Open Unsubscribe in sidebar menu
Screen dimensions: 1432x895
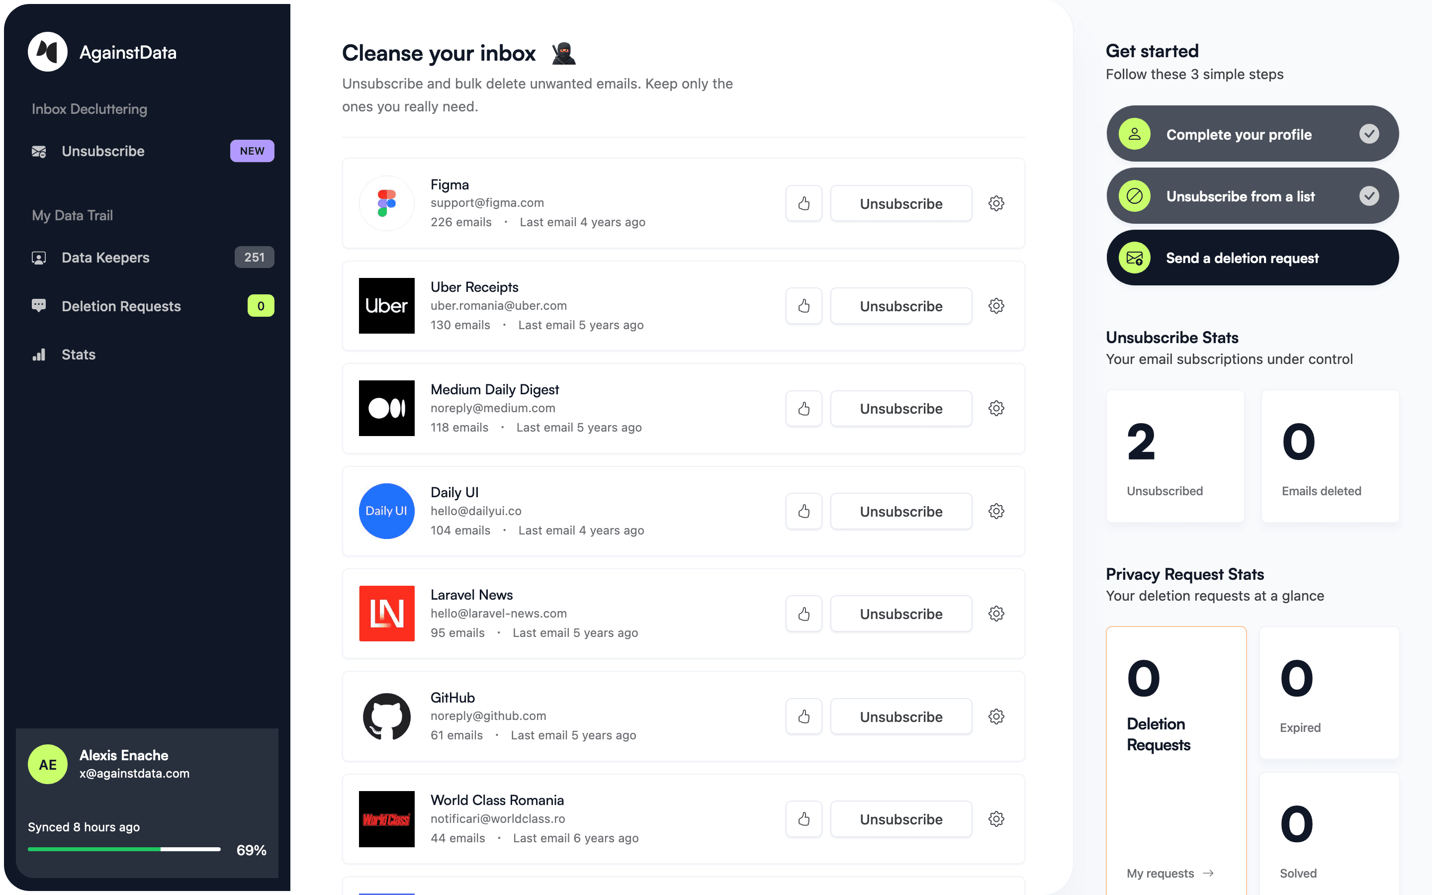pos(103,151)
